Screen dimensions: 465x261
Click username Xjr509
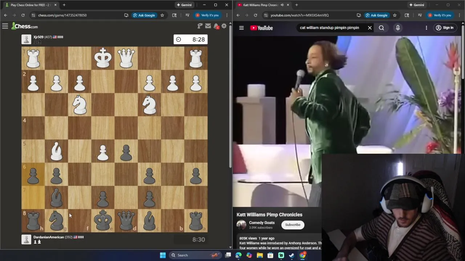click(x=38, y=37)
